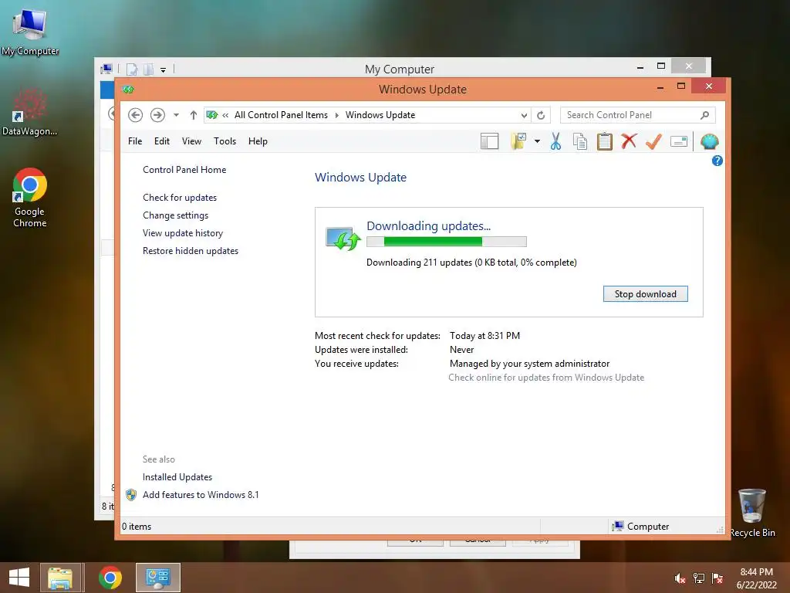Open Control Panel Home link
Viewport: 790px width, 593px height.
184,170
